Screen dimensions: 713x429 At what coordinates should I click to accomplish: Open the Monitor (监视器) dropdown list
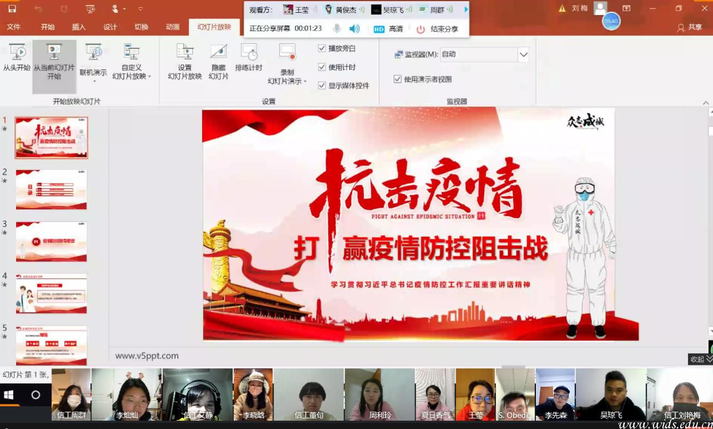pyautogui.click(x=523, y=55)
